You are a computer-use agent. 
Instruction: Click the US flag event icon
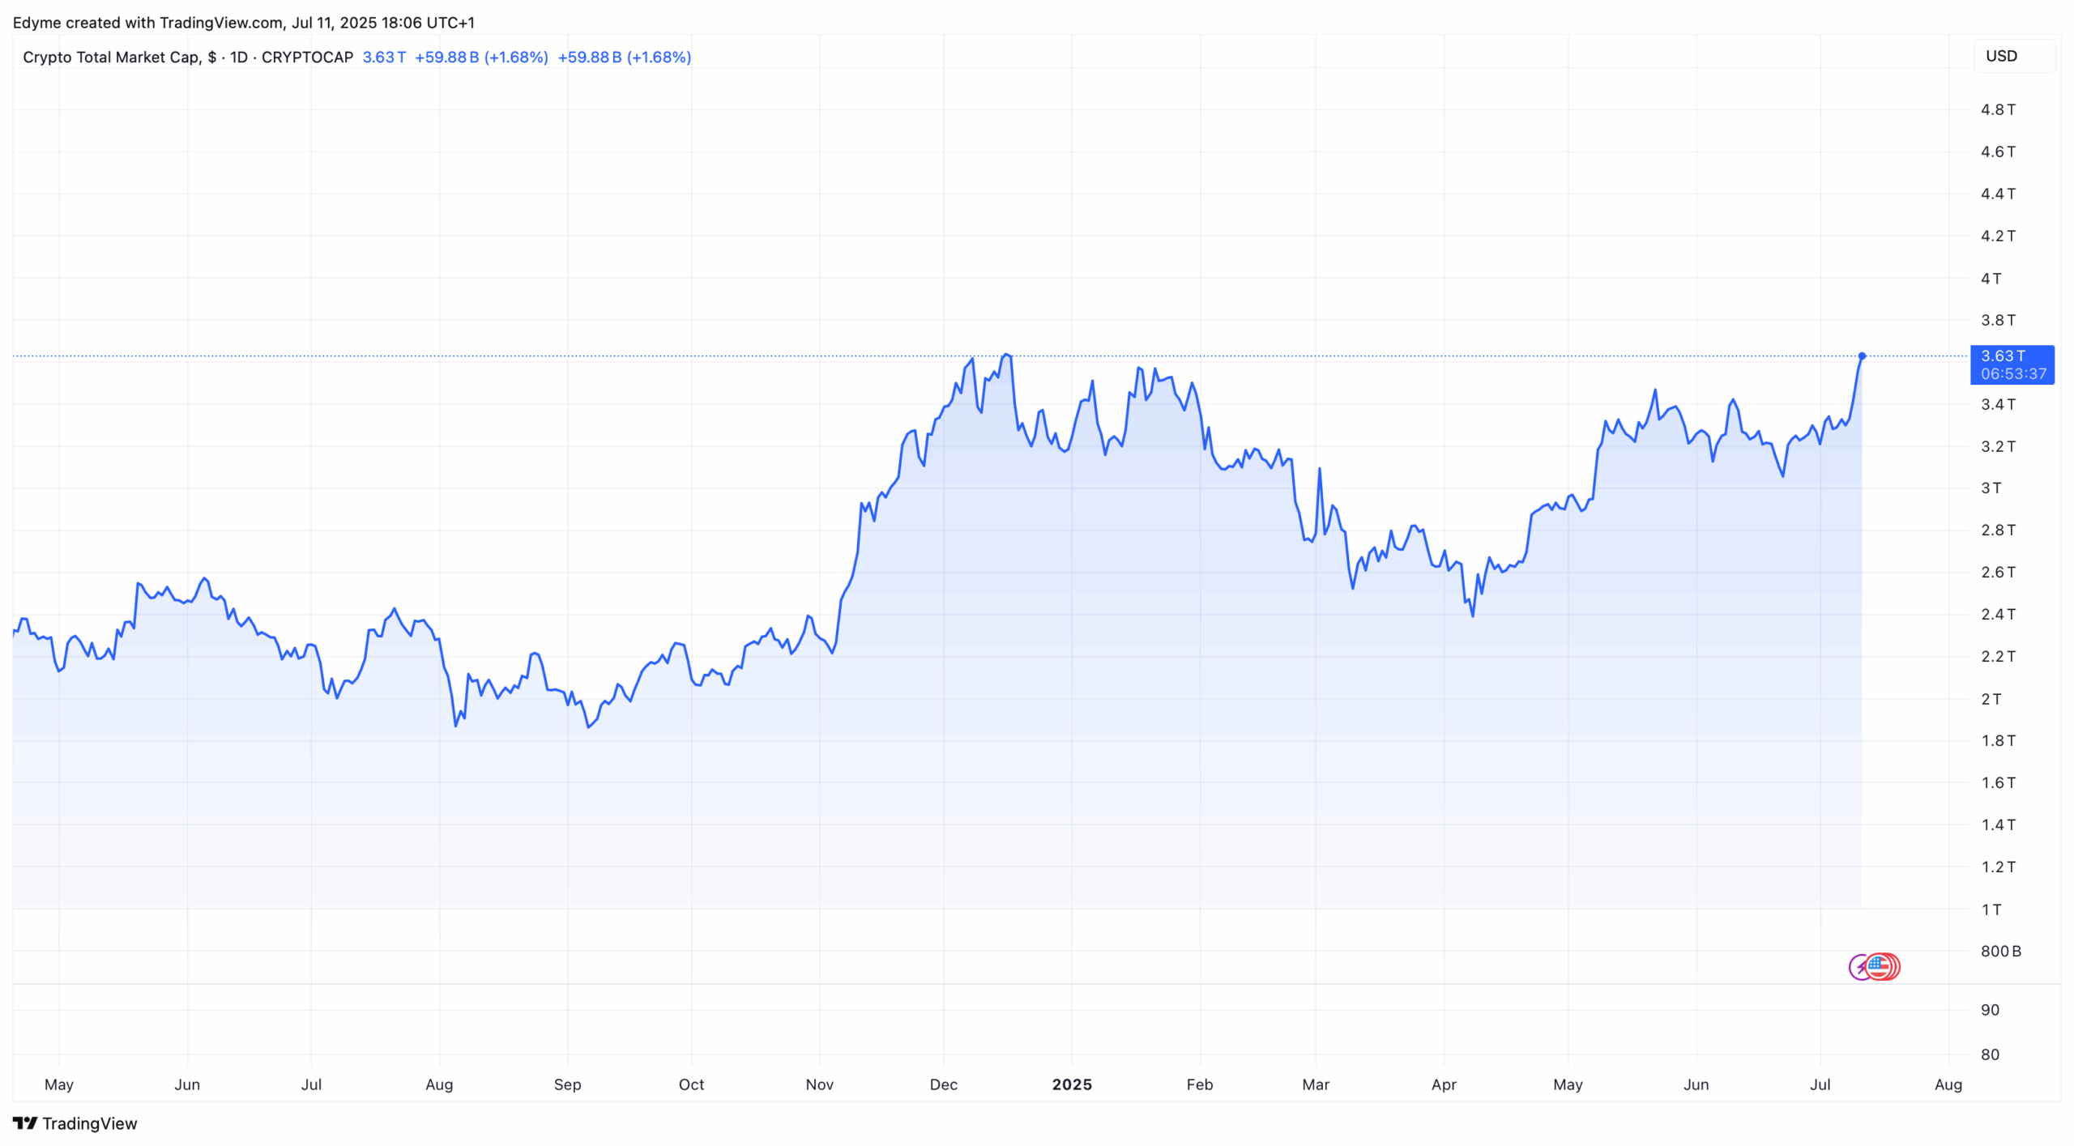click(x=1879, y=966)
